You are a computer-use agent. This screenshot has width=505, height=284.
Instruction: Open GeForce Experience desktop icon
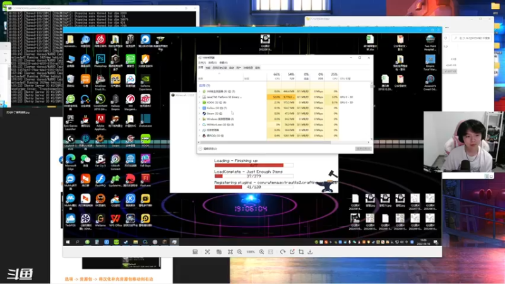click(145, 82)
